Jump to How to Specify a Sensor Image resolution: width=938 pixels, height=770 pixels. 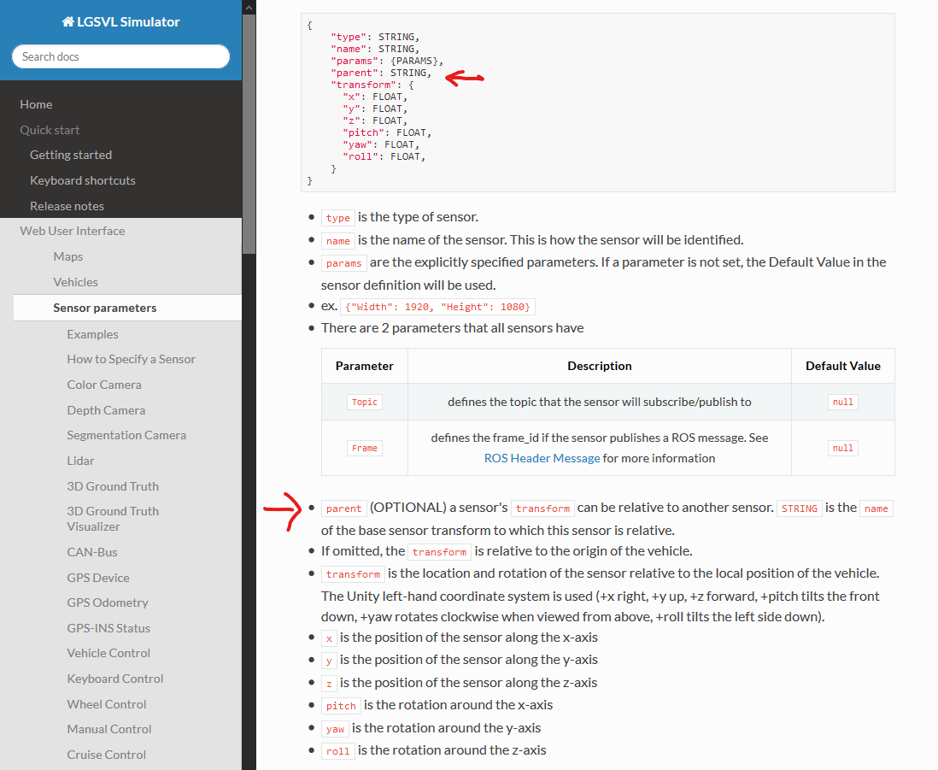pos(131,359)
